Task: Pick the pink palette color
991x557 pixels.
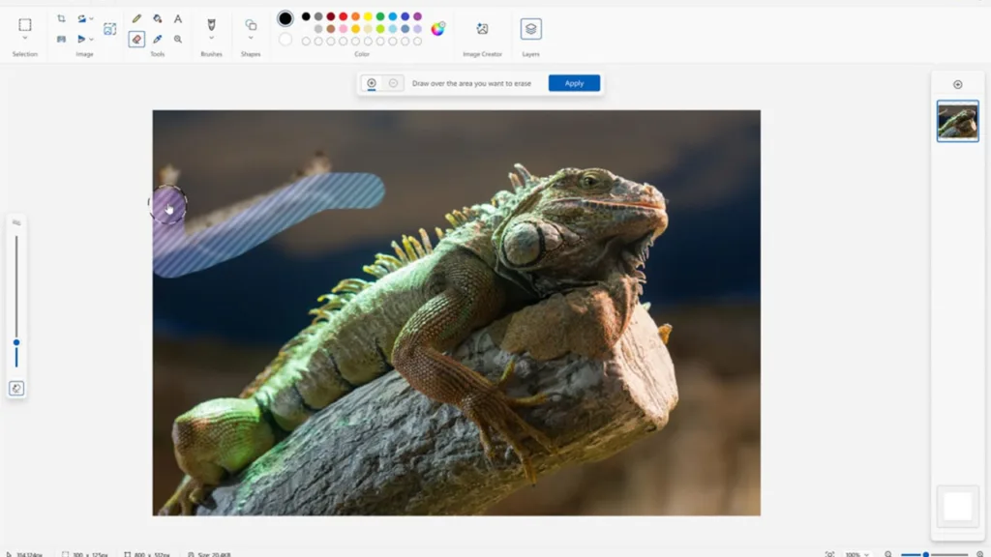Action: (344, 28)
